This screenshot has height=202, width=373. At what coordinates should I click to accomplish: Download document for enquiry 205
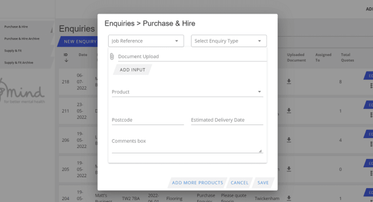pos(289,169)
